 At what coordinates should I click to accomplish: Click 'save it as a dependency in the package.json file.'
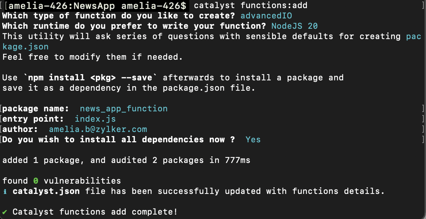tap(129, 88)
